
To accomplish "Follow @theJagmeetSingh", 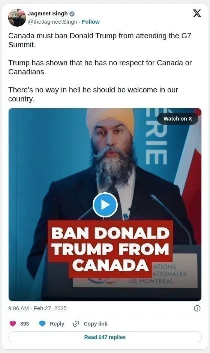I will (91, 22).
